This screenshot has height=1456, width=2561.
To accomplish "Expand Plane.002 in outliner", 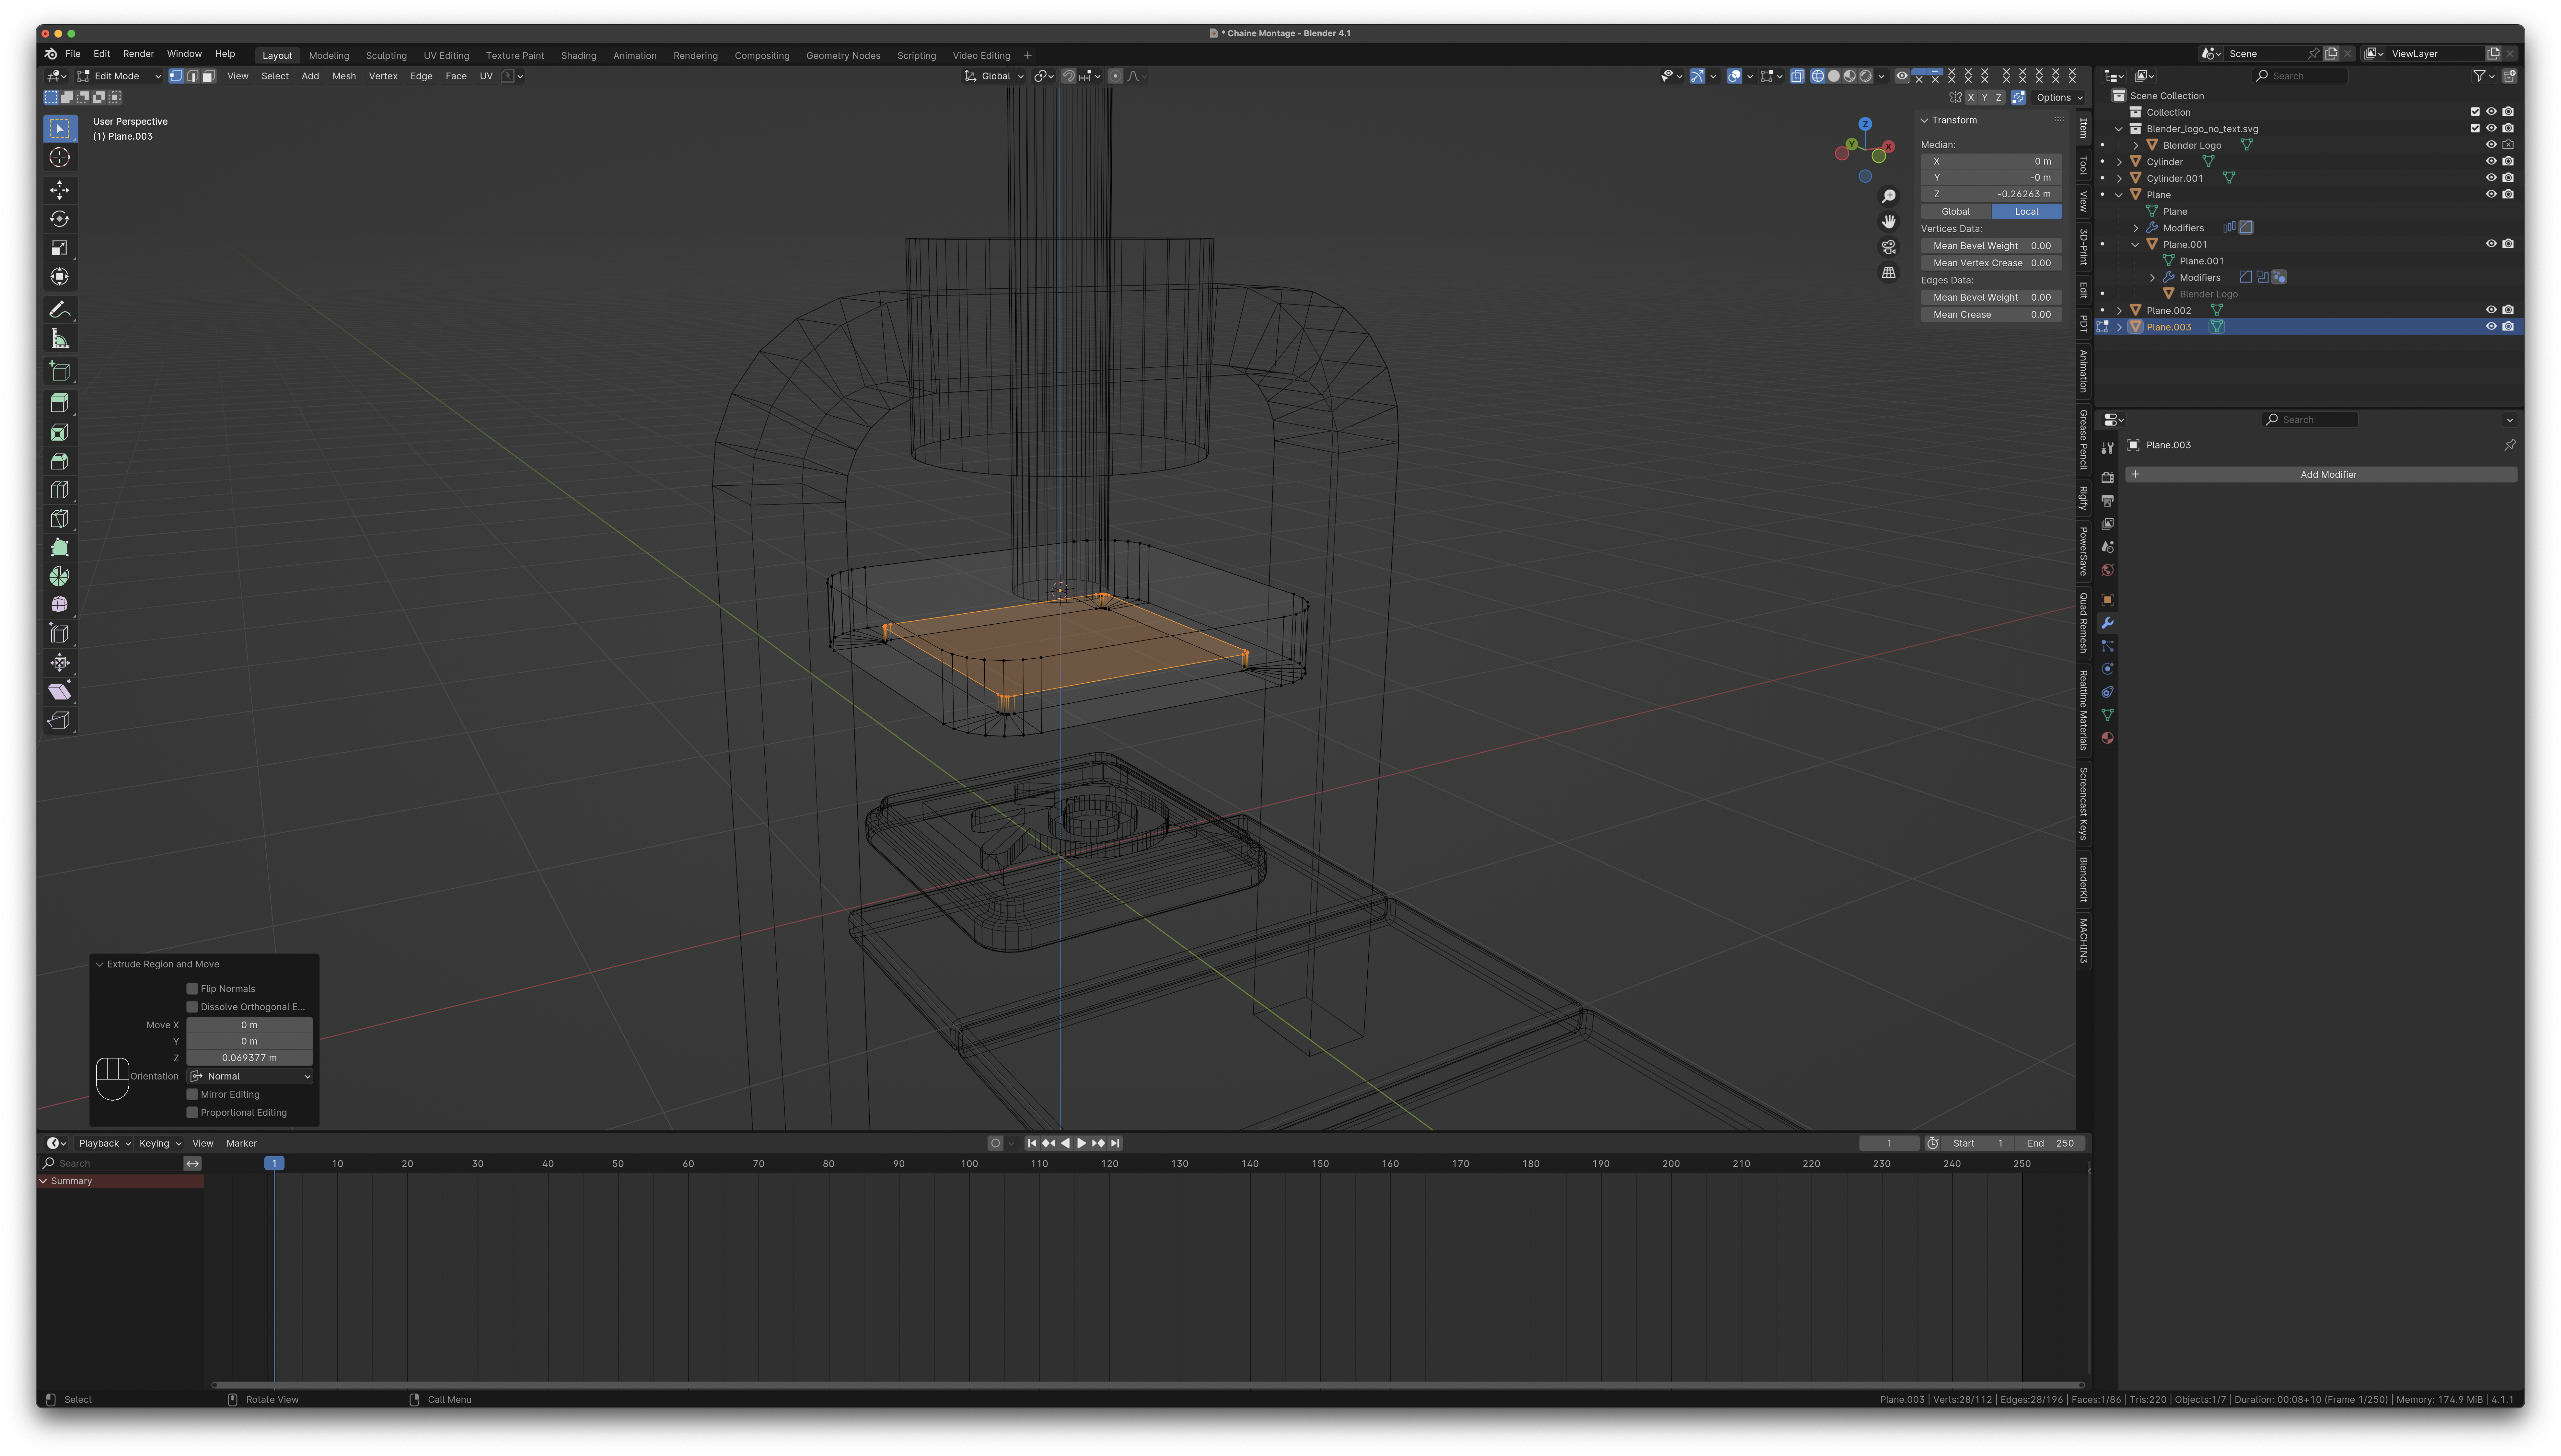I will click(x=2119, y=311).
